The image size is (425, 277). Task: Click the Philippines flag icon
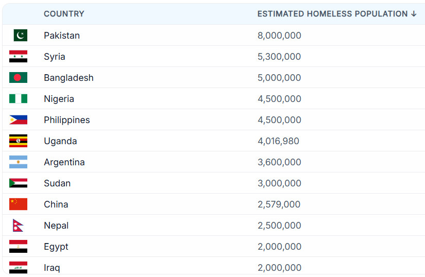click(18, 120)
